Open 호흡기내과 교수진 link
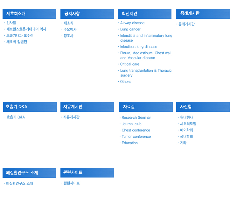Screen dimensions: 237x208 pyautogui.click(x=20, y=36)
